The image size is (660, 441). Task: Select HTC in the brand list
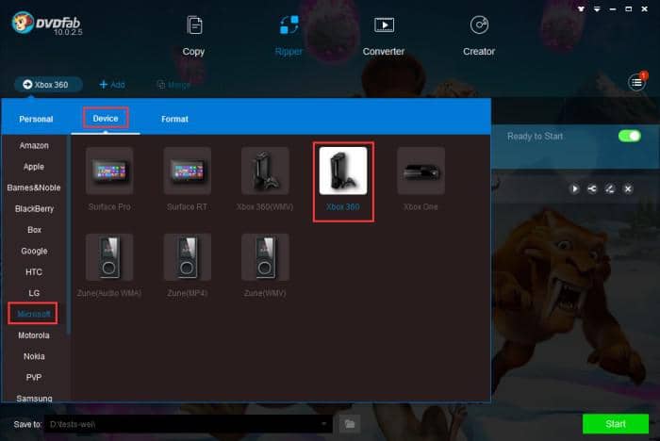(34, 272)
